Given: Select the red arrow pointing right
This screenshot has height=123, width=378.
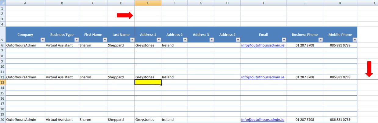Looking at the screenshot, I should coord(125,15).
